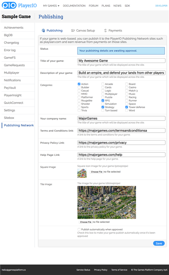Open Documentation in the top menu
Image resolution: width=169 pixels, height=275 pixels.
74,6
